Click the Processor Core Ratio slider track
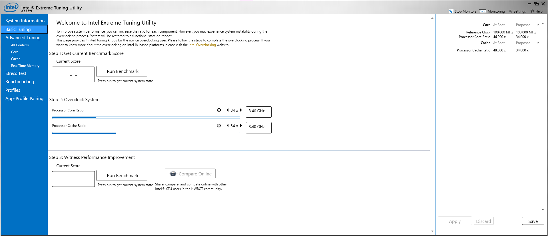 [146, 117]
